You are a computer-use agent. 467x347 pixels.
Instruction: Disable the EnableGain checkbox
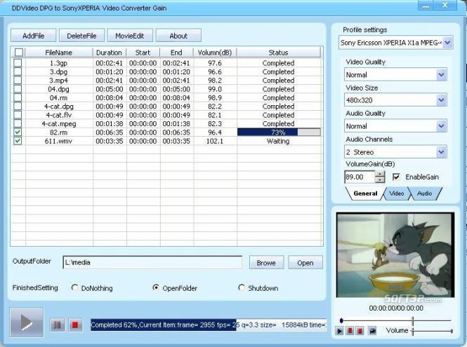(396, 177)
